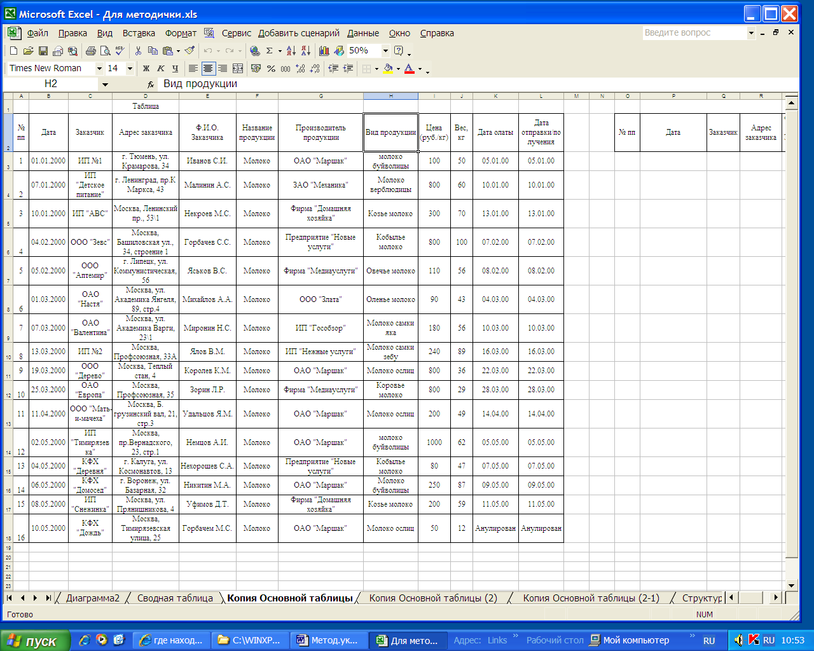This screenshot has width=814, height=651.
Task: Open the Вставка menu
Action: coord(139,33)
